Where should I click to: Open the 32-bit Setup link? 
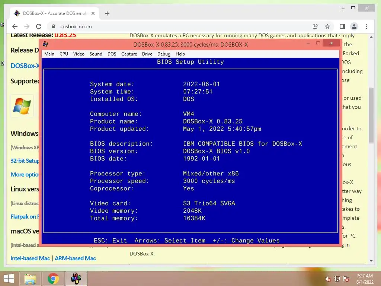click(x=25, y=161)
